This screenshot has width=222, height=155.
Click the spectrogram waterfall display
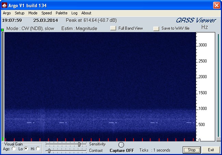click(x=100, y=87)
